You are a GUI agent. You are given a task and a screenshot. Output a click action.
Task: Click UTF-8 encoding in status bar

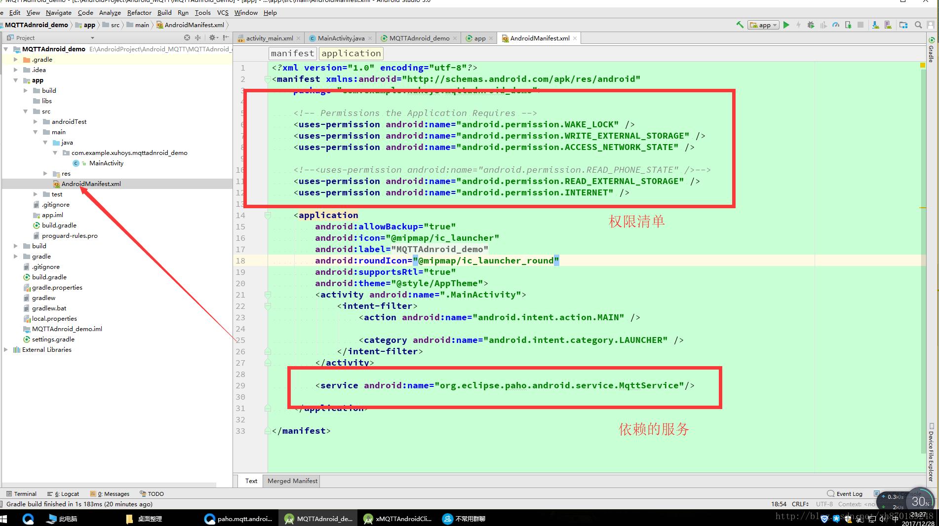coord(824,504)
